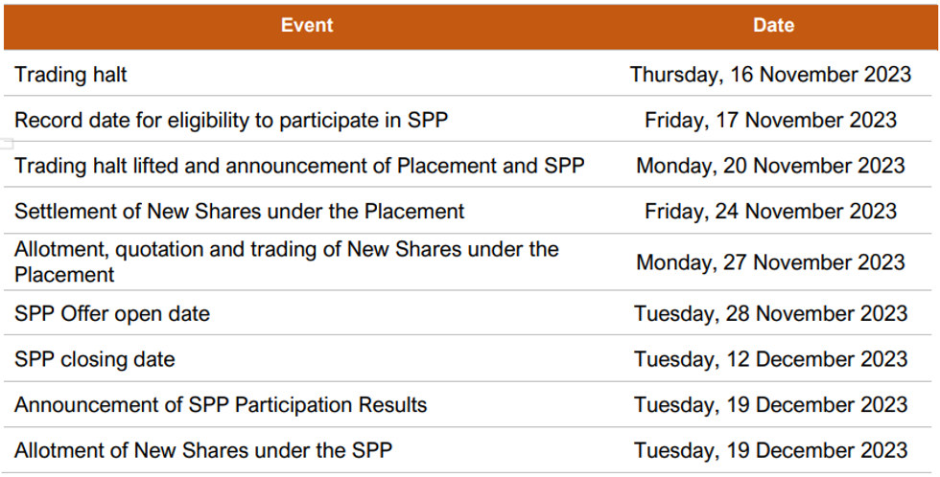Select "Settlement of New Shares" event cell
Image resolution: width=940 pixels, height=477 pixels.
point(240,211)
